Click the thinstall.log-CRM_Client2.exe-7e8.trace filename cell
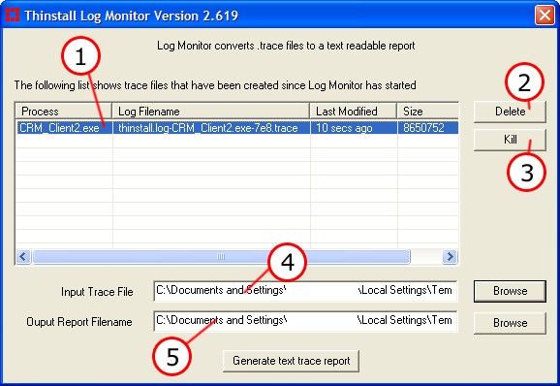This screenshot has height=386, width=560. [x=208, y=128]
